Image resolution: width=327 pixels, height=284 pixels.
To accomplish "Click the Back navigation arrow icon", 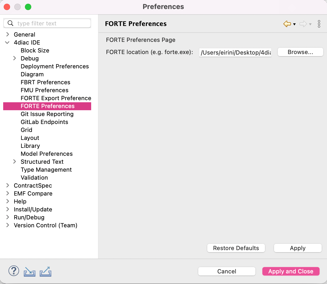I will pyautogui.click(x=287, y=24).
